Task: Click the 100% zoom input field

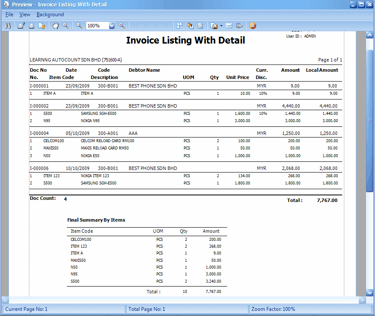Action: [98, 26]
